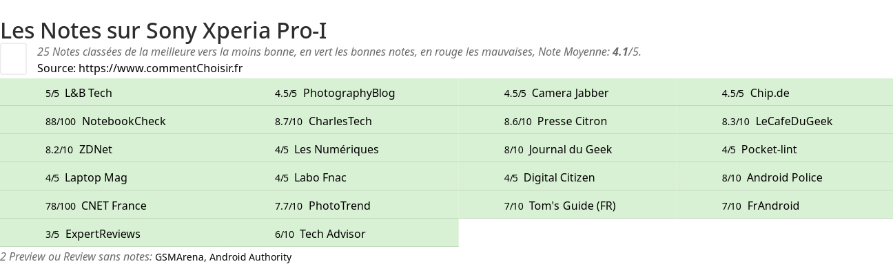Open the Android Authority review link

tap(250, 257)
